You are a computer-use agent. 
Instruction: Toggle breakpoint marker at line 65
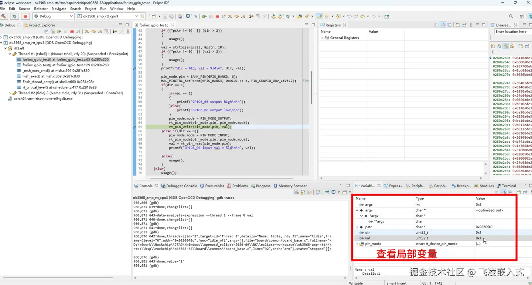(135, 127)
